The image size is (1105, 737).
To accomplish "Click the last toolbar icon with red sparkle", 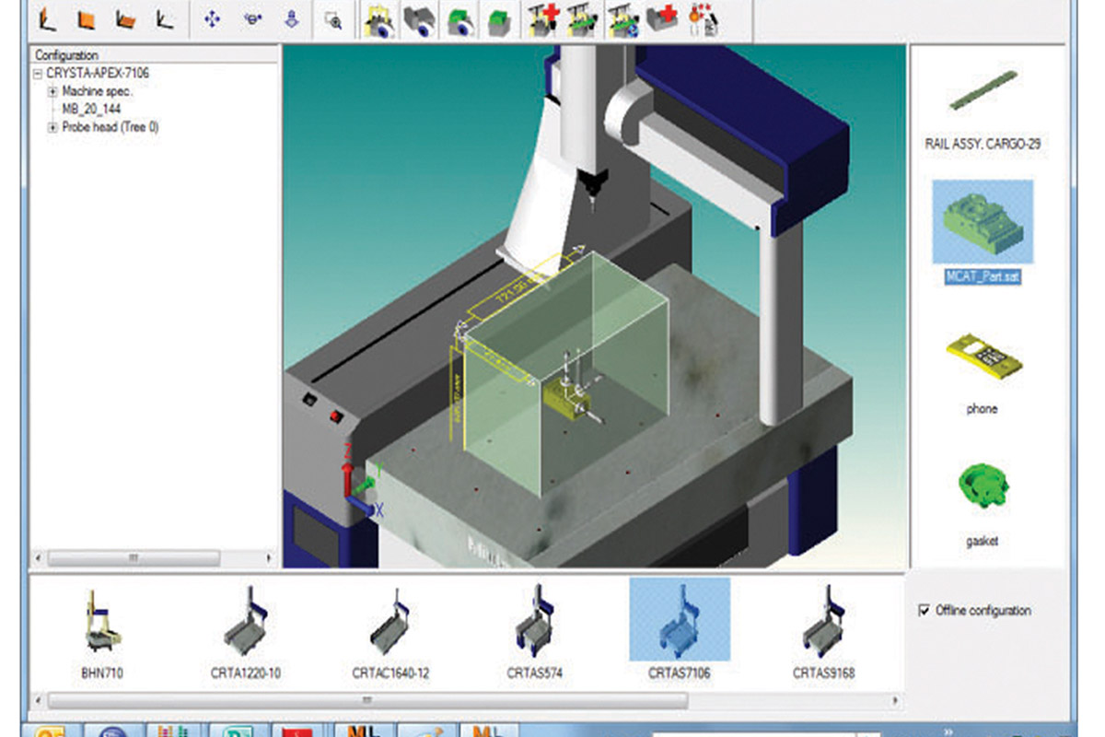I will (x=704, y=21).
